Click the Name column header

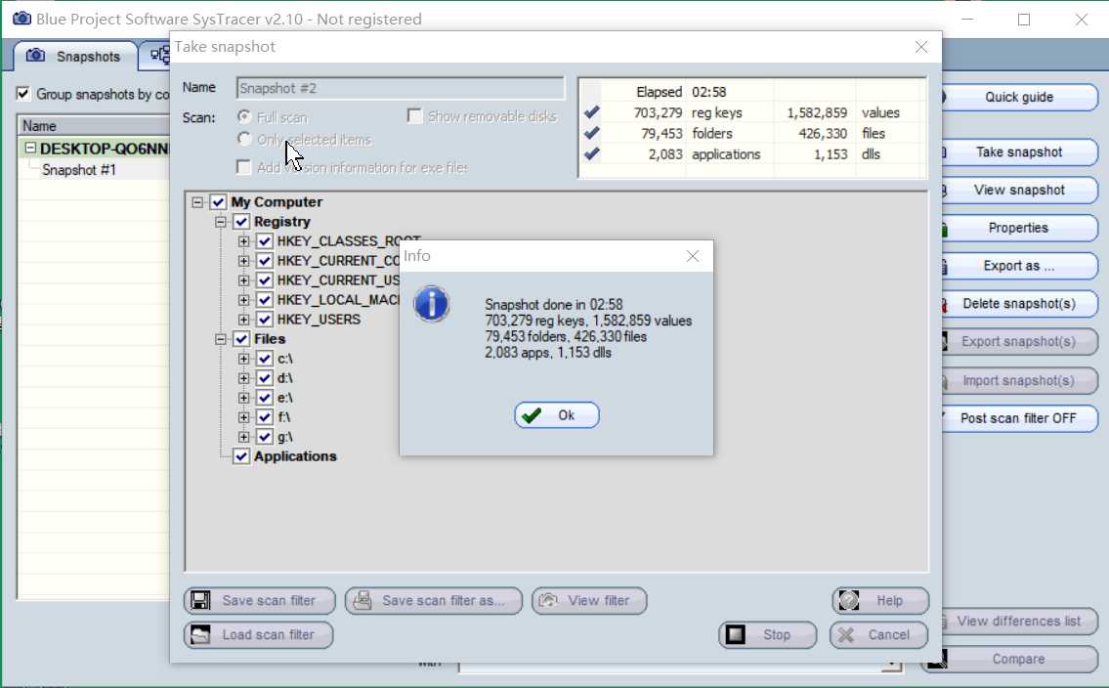coord(94,126)
